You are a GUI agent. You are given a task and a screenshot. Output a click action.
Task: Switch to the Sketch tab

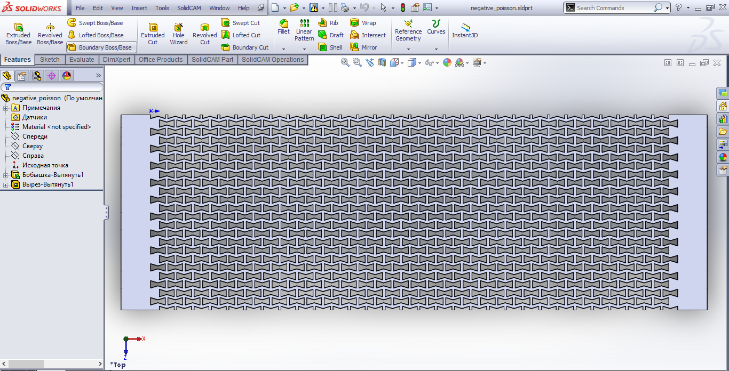tap(50, 60)
